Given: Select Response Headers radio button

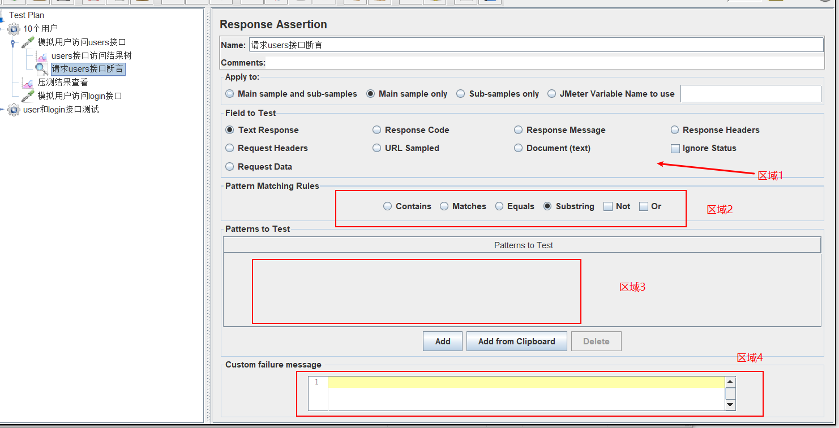Looking at the screenshot, I should click(x=675, y=130).
